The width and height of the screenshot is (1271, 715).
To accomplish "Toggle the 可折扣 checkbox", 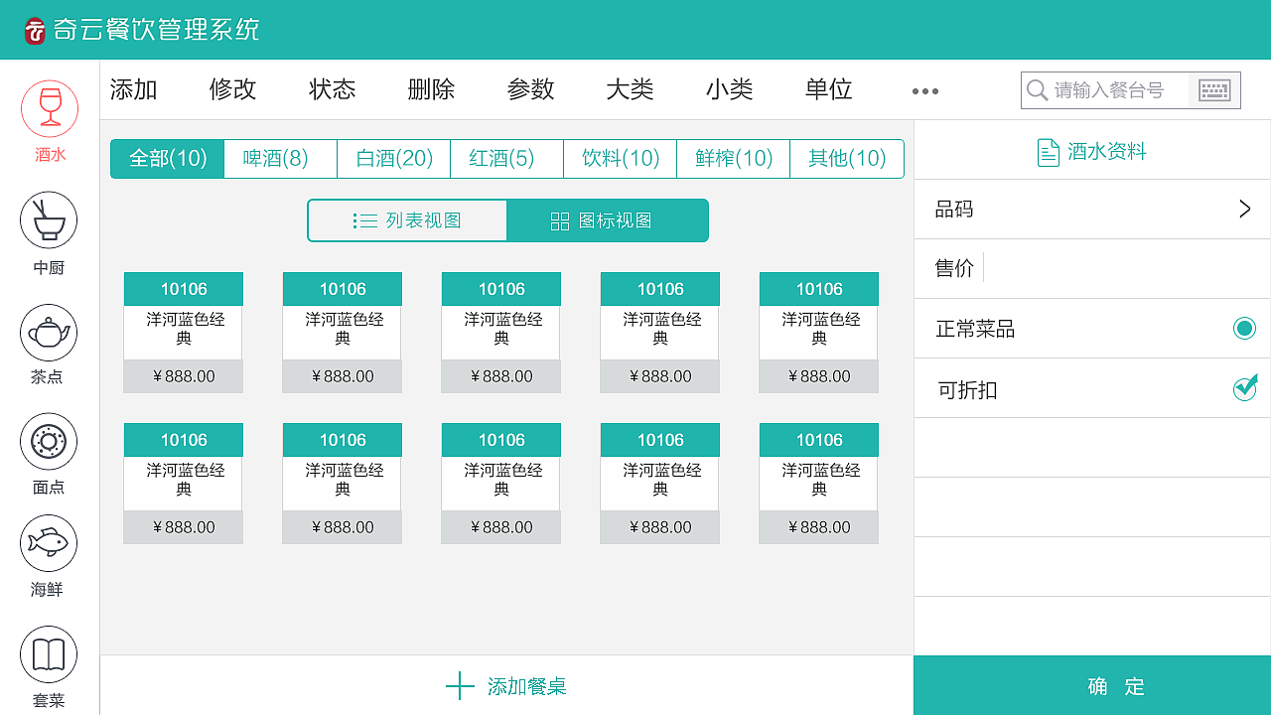I will coord(1244,388).
